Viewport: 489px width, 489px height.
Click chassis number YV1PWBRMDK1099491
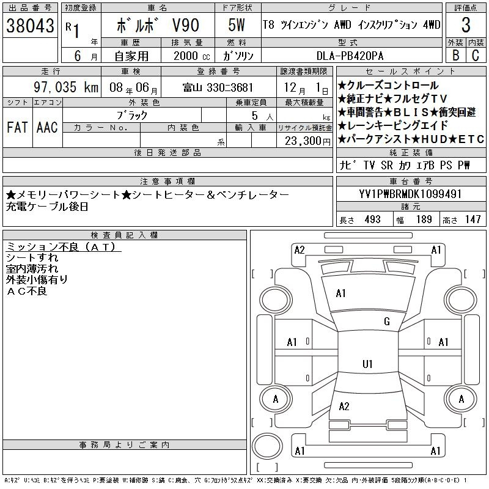[x=410, y=195]
